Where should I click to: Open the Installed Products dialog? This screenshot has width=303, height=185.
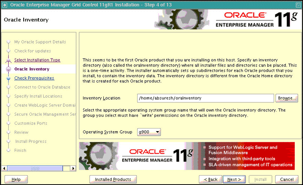point(113,179)
